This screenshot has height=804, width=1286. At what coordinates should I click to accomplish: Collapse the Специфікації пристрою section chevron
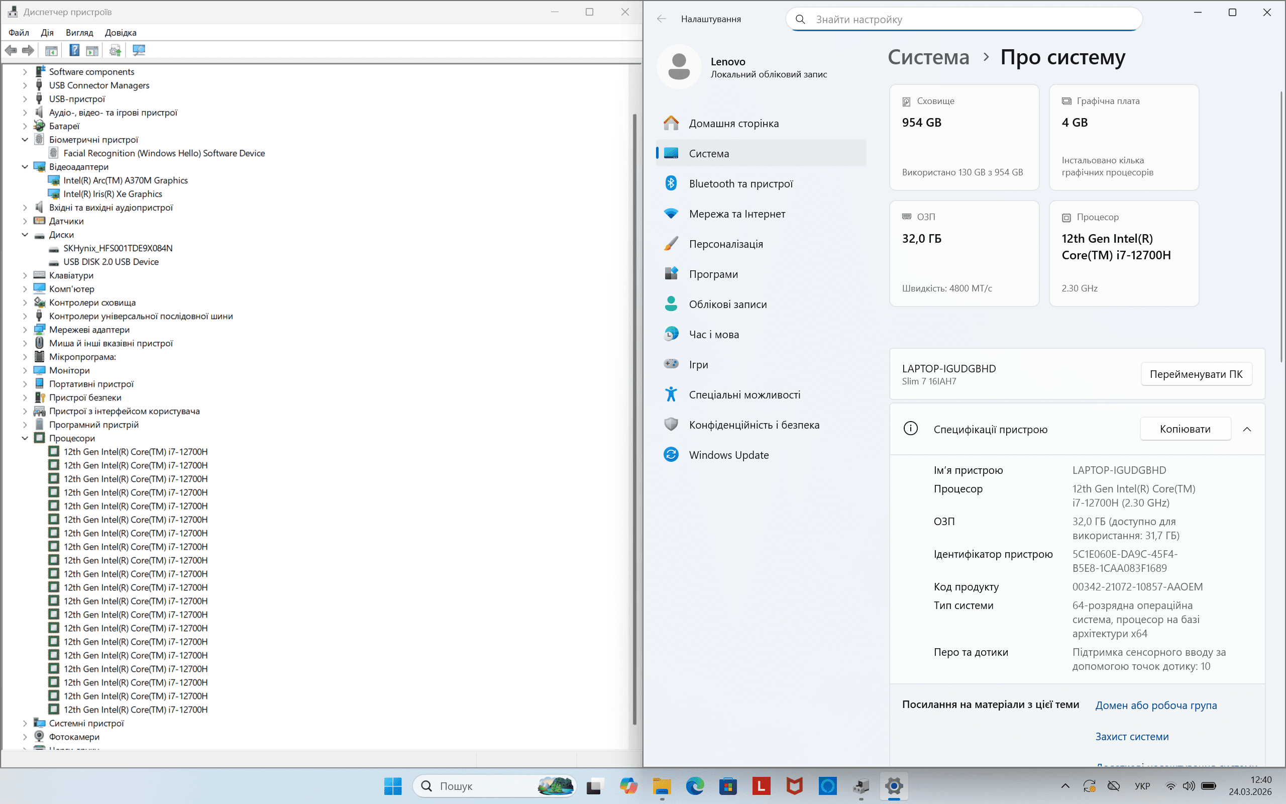[x=1247, y=429]
